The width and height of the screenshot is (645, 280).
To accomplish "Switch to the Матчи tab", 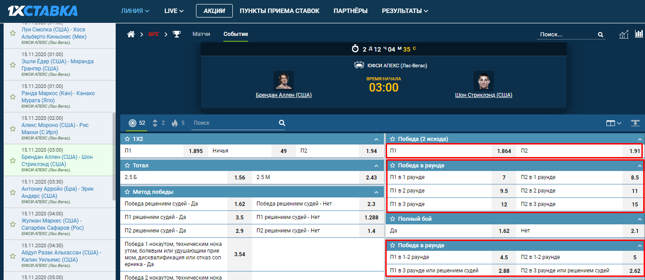I will coord(201,34).
